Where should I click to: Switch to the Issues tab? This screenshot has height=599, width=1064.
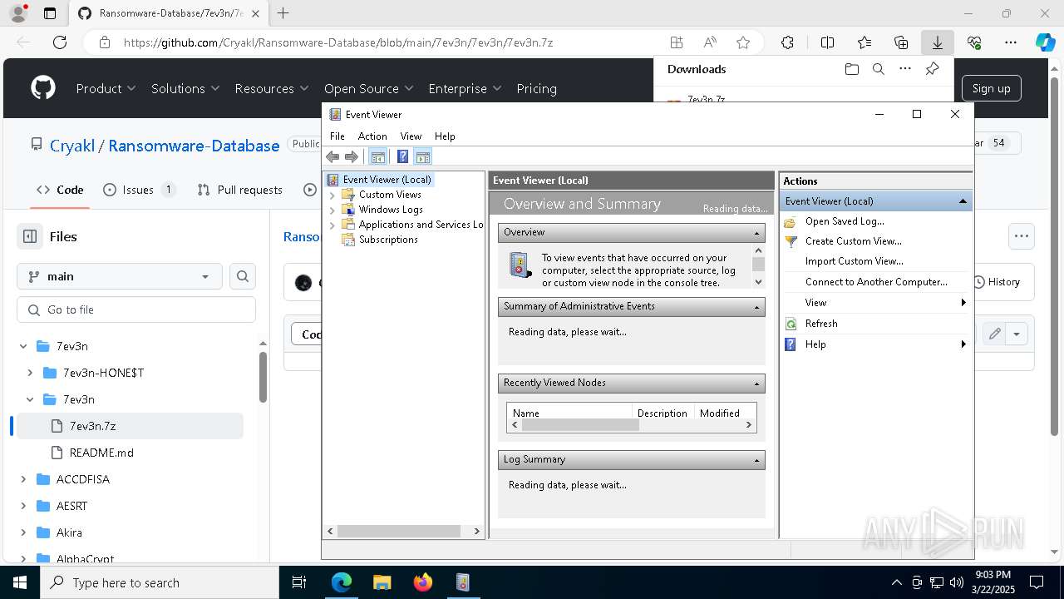(x=139, y=190)
